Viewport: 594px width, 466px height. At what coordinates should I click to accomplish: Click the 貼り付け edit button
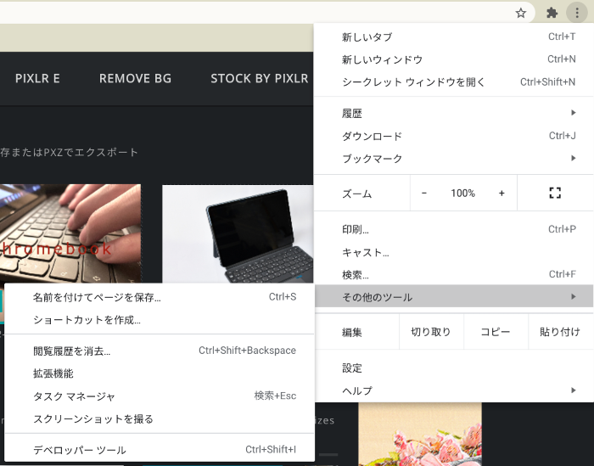[560, 332]
